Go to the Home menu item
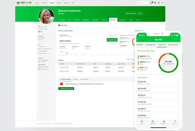The width and height of the screenshot is (195, 131). click(x=37, y=3)
